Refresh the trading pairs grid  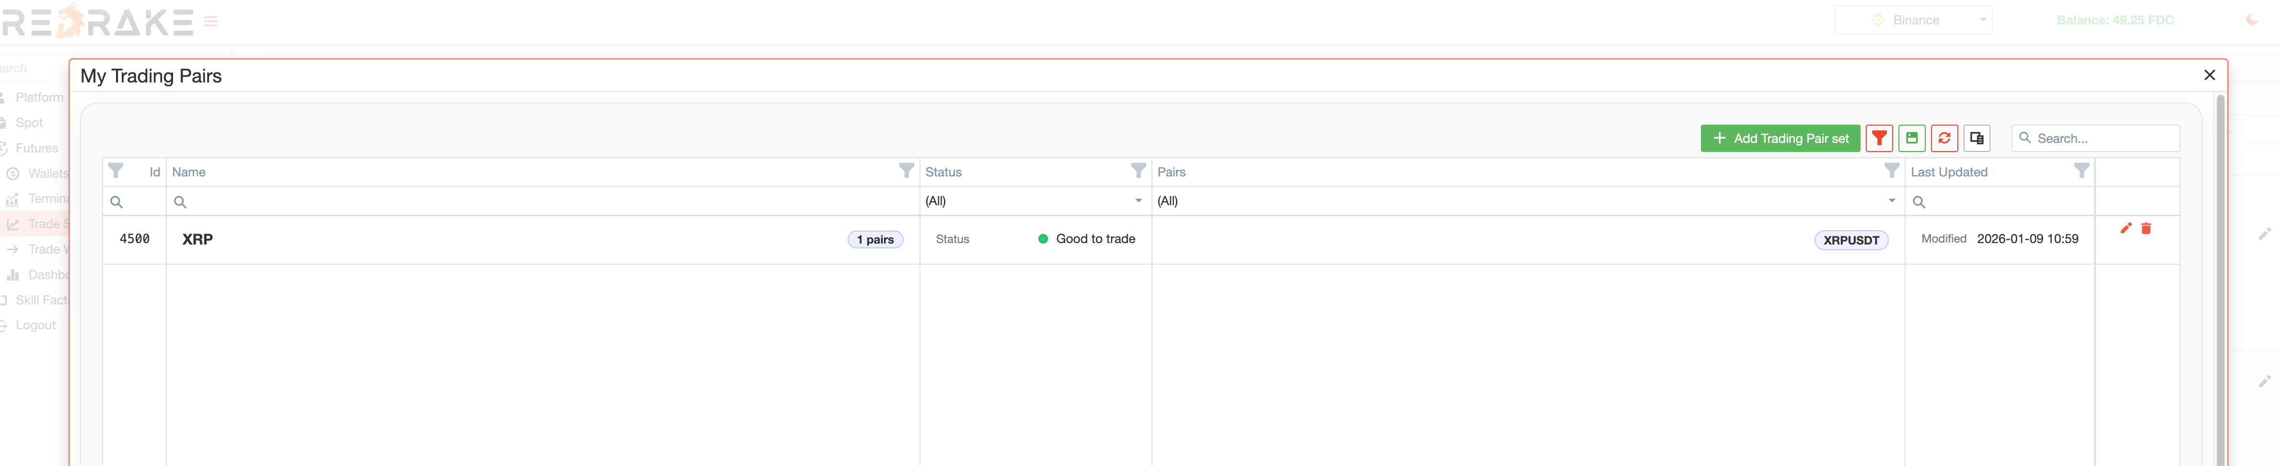tap(1943, 138)
